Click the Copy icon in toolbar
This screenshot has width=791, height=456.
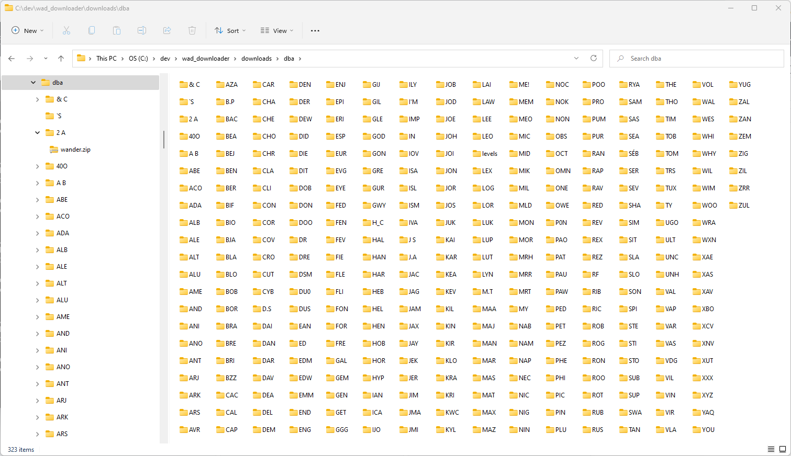(92, 30)
